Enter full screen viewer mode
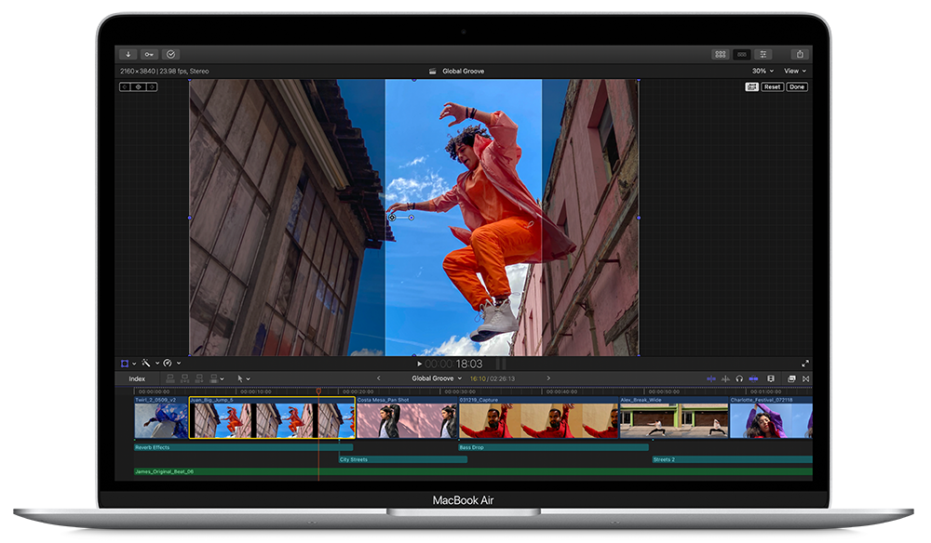The height and width of the screenshot is (543, 931). [805, 364]
